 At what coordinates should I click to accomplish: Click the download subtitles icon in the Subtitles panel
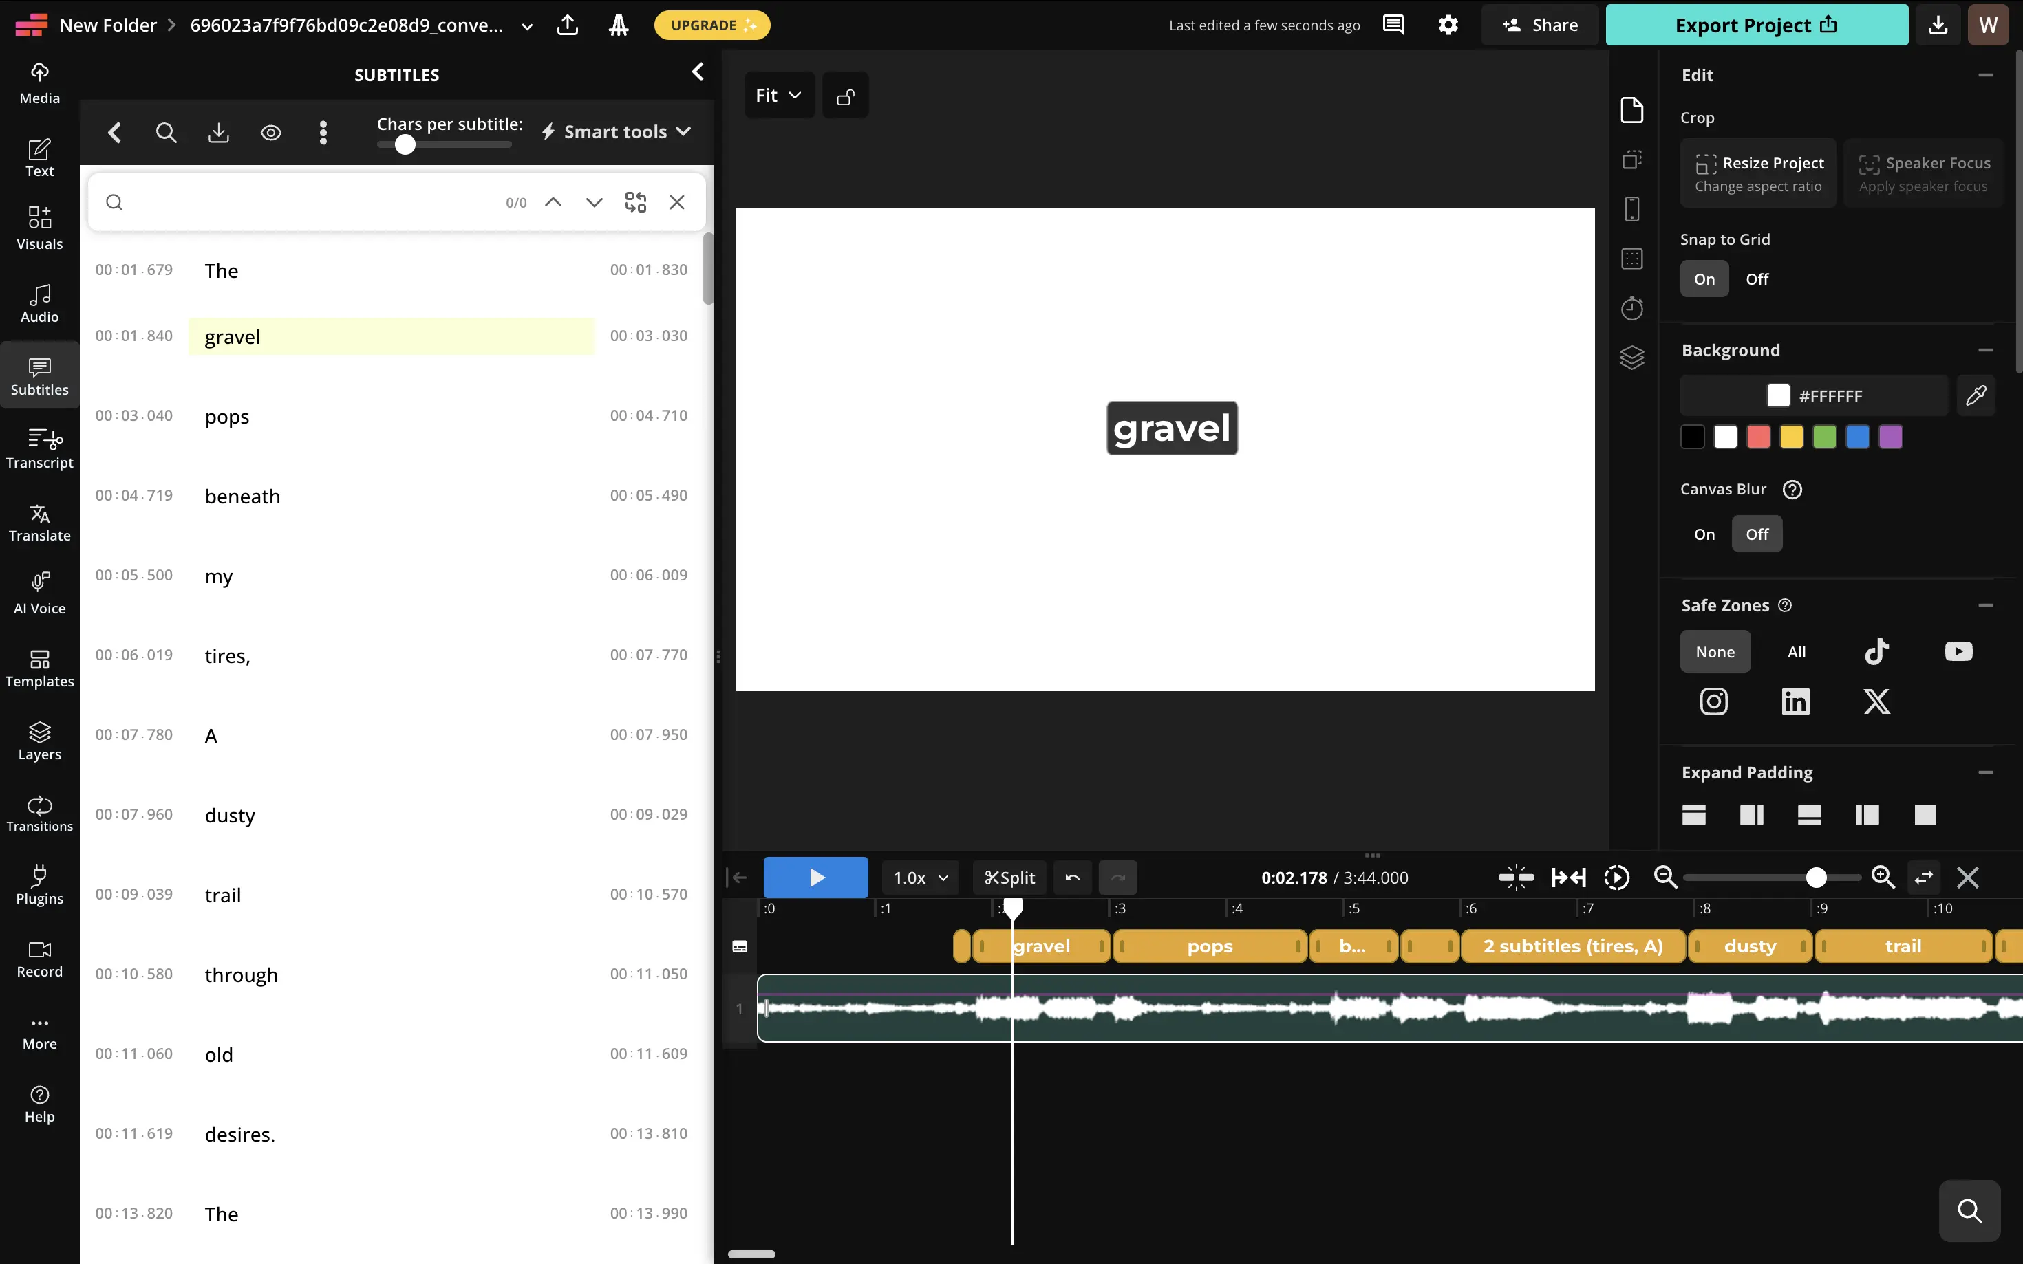tap(218, 132)
